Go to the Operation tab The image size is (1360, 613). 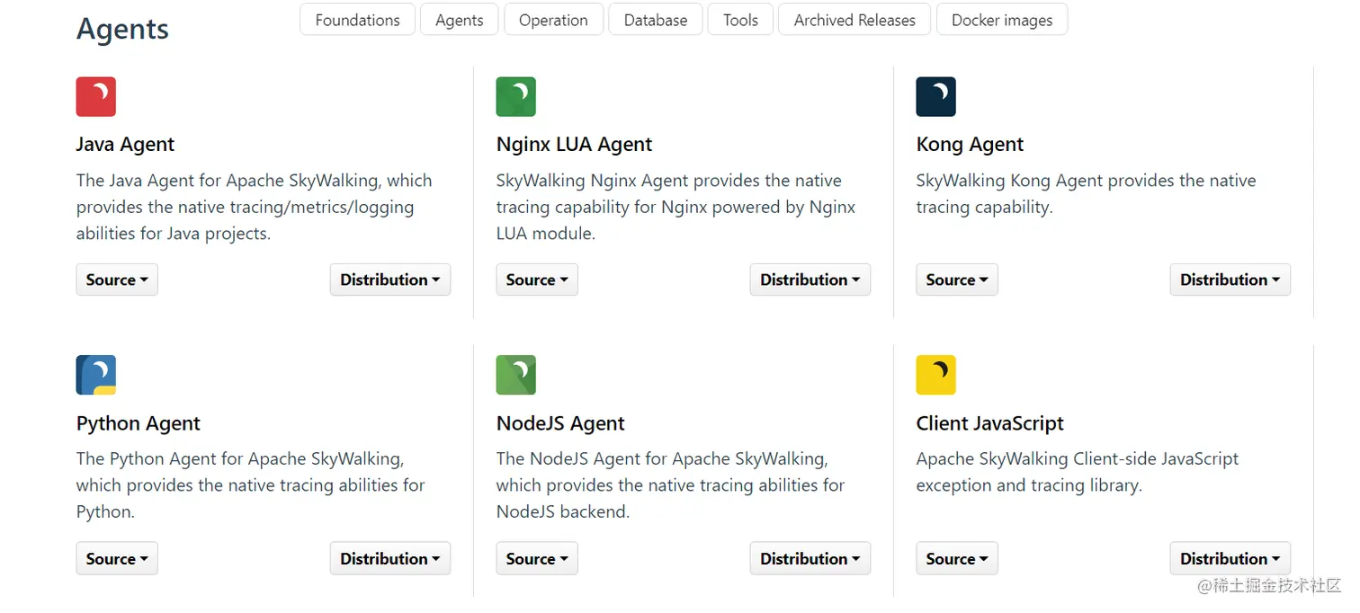point(553,20)
